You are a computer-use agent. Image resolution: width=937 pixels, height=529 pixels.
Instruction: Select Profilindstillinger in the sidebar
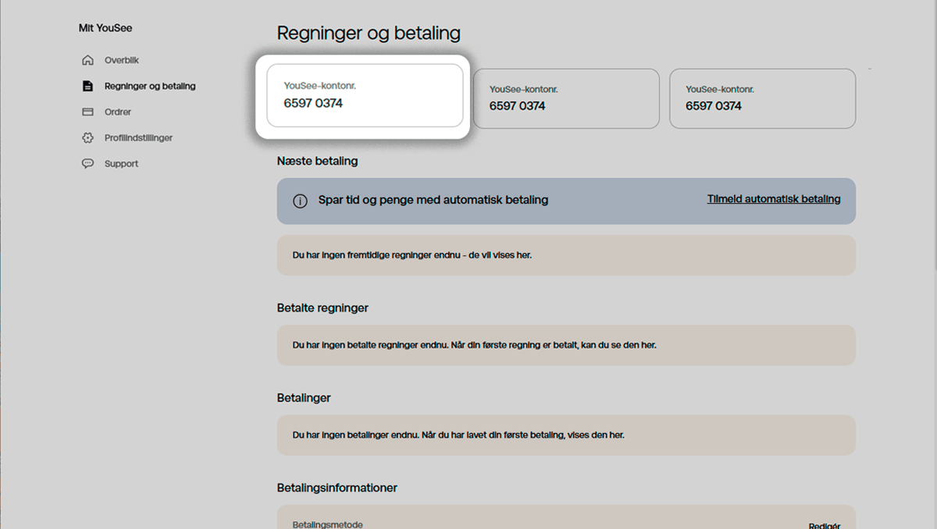[x=141, y=137]
